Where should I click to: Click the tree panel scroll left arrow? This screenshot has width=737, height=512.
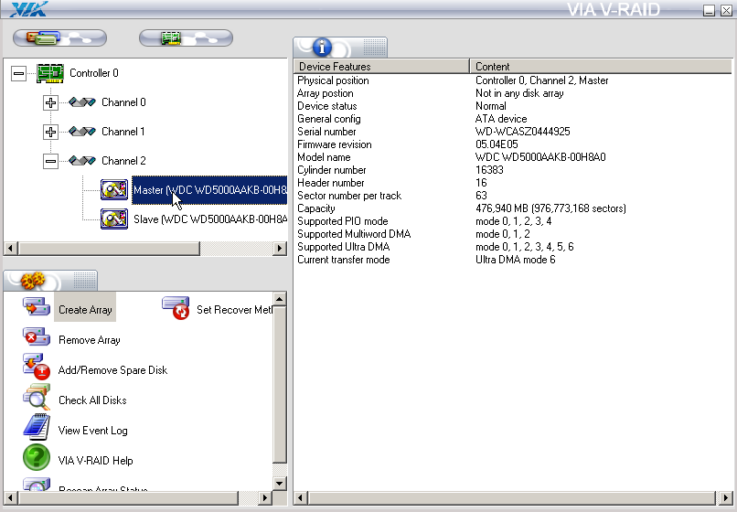coord(11,249)
